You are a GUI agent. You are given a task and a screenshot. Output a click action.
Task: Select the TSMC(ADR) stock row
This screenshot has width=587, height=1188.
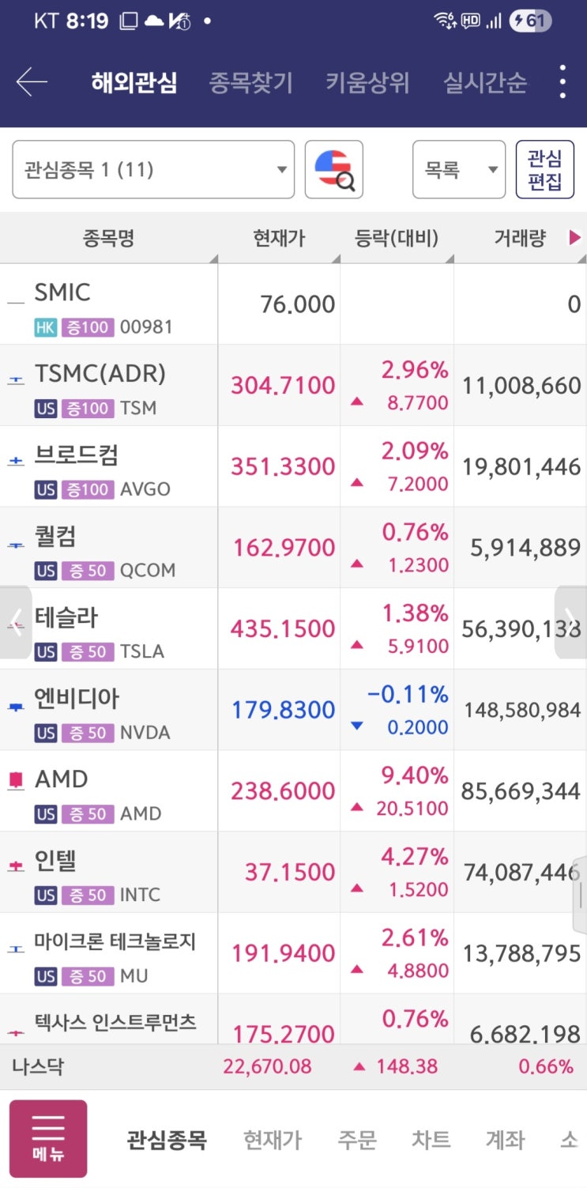click(108, 385)
